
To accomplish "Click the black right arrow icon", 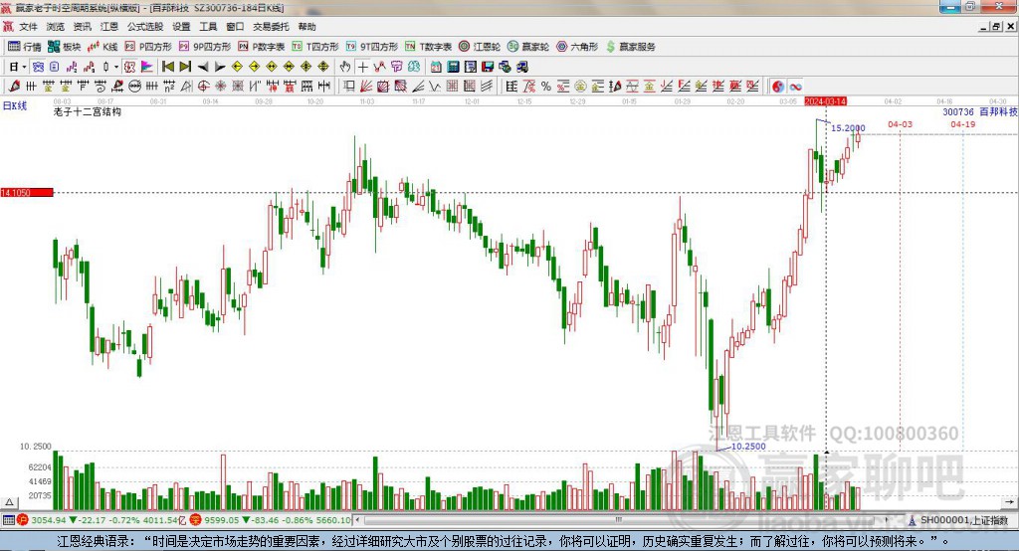I will pos(220,67).
